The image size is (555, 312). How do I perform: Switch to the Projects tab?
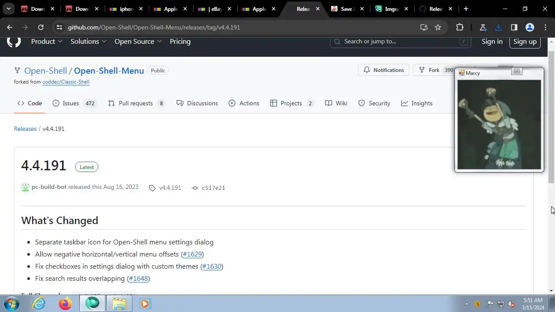(292, 103)
